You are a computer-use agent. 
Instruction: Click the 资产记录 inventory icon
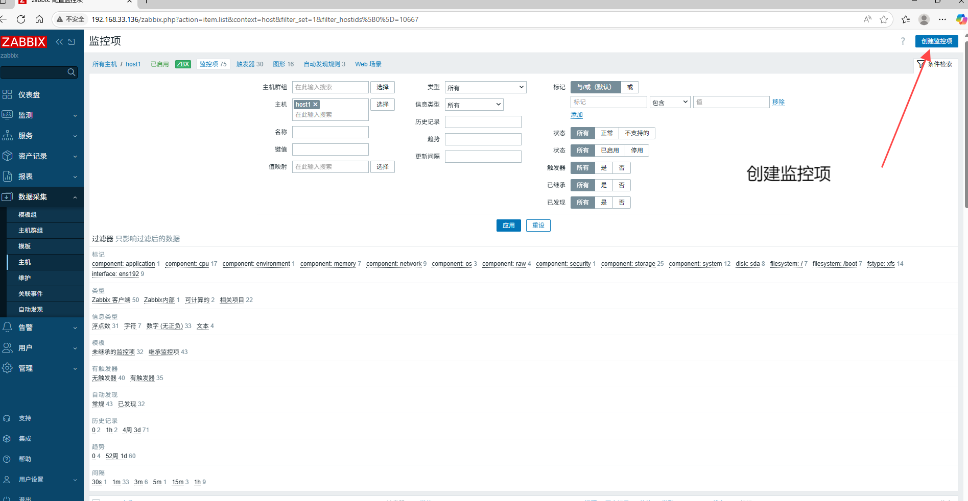tap(7, 156)
